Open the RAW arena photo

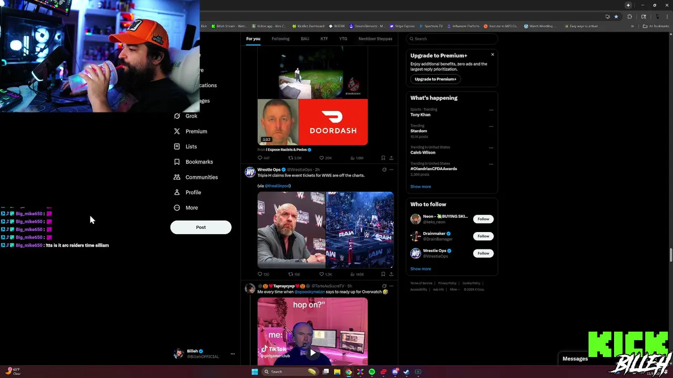point(360,230)
